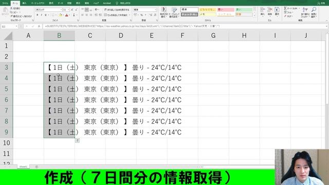Open the font color dropdown arrow

coord(69,15)
